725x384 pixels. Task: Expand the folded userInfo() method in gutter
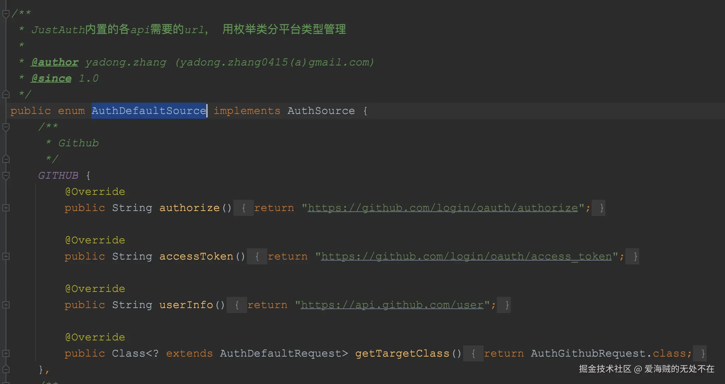6,305
